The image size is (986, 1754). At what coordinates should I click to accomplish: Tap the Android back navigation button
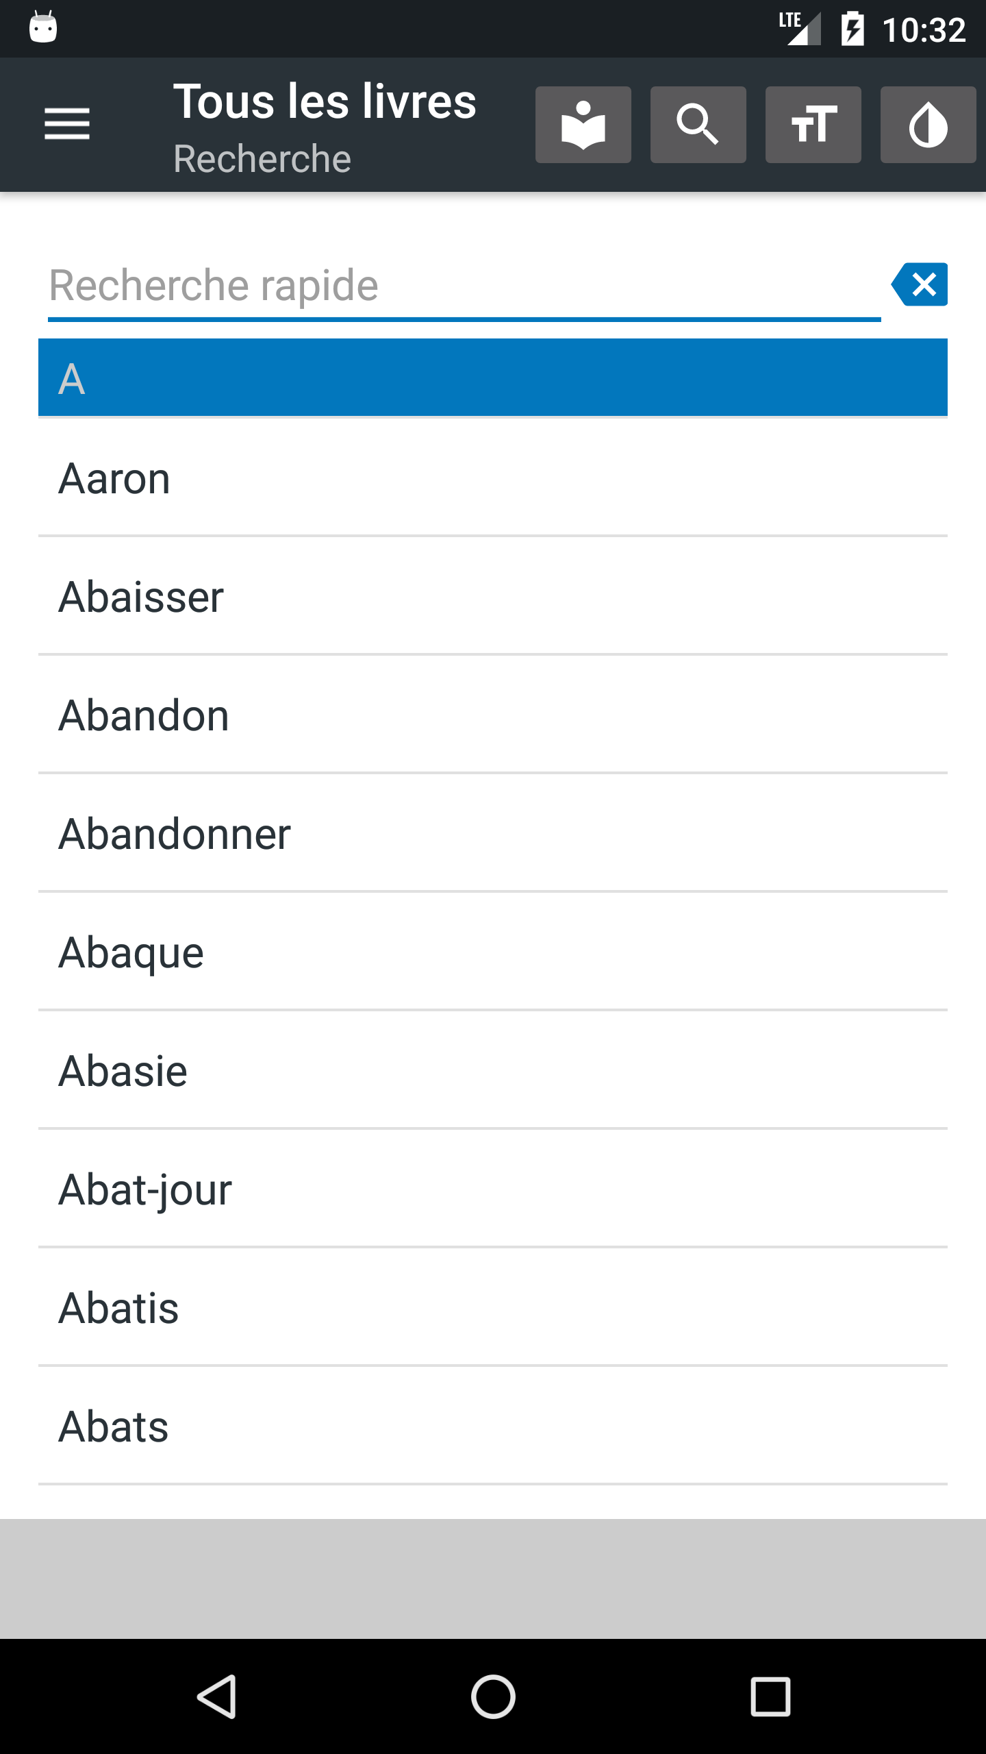(217, 1696)
